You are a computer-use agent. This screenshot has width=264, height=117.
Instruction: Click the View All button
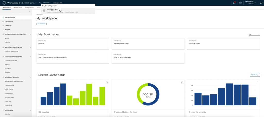coord(255,75)
